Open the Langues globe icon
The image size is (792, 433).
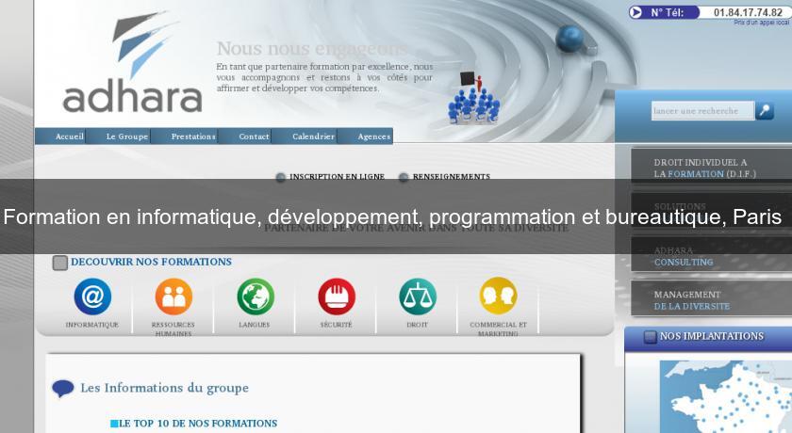coord(256,297)
